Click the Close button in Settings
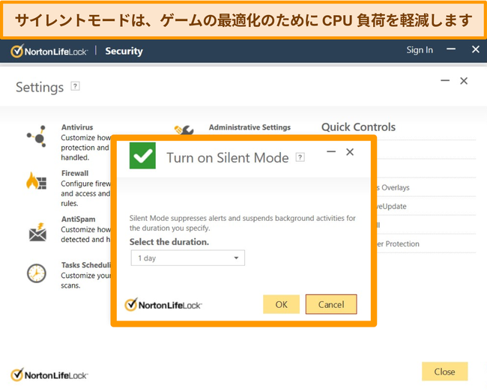The image size is (487, 391). point(445,372)
